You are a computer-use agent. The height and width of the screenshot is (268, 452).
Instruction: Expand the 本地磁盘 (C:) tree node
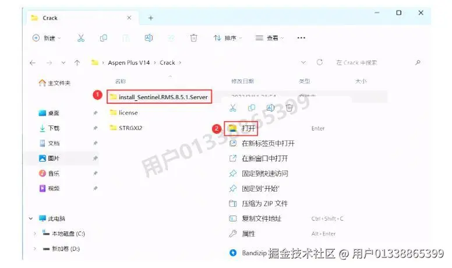(34, 234)
